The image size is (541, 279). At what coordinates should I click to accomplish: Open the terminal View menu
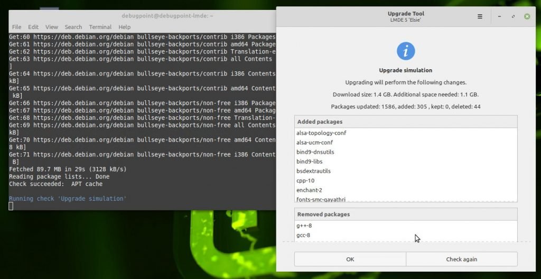click(52, 27)
